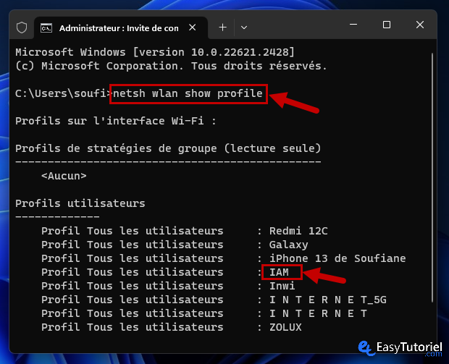The height and width of the screenshot is (364, 449).
Task: Click the Redmi 12C profile entry
Action: (298, 231)
